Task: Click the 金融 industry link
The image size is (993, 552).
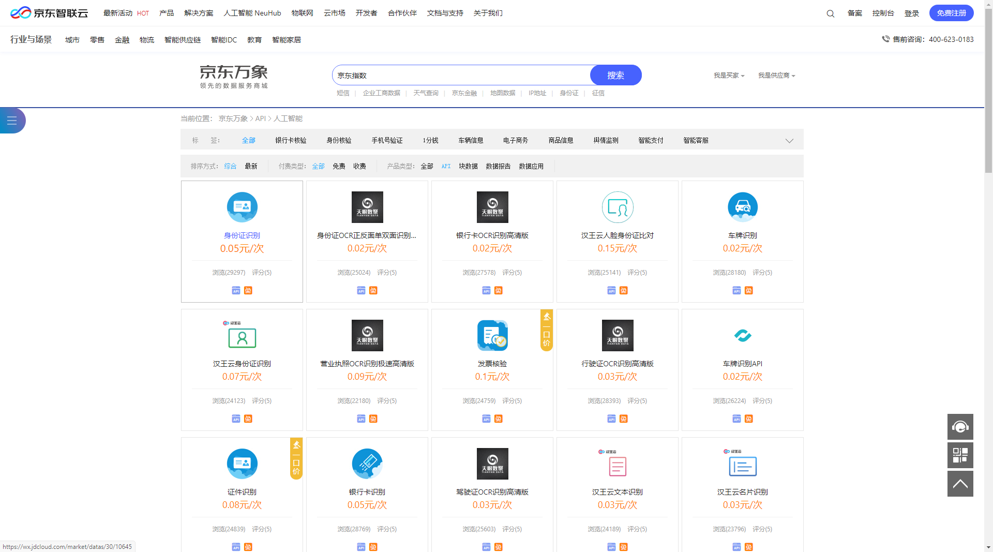Action: 122,40
